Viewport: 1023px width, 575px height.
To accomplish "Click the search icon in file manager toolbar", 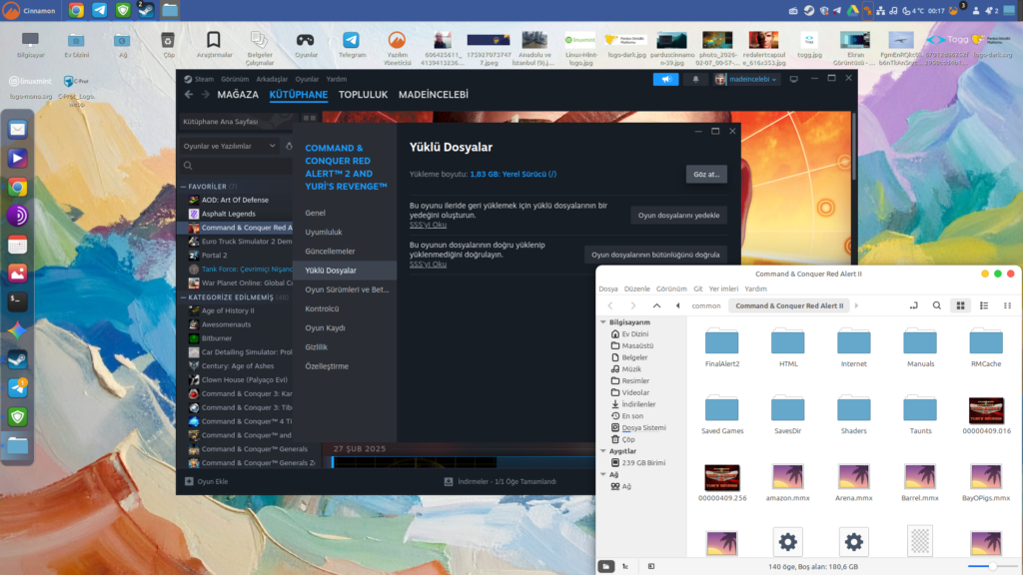I will point(936,305).
